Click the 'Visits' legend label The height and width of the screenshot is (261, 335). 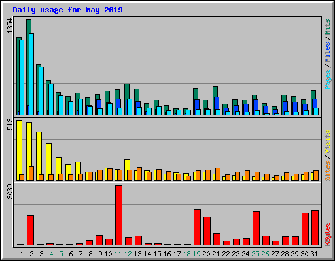point(328,142)
